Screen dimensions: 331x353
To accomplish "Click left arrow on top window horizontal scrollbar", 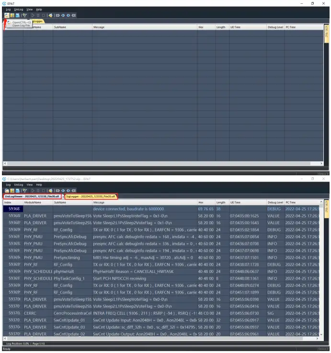I will (5, 163).
